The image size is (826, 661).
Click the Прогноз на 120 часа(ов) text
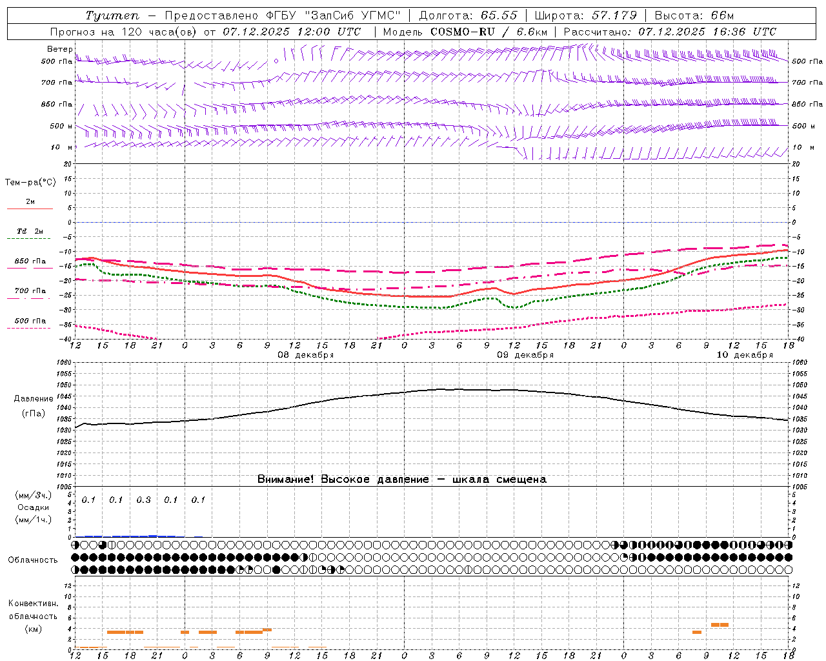[x=124, y=32]
